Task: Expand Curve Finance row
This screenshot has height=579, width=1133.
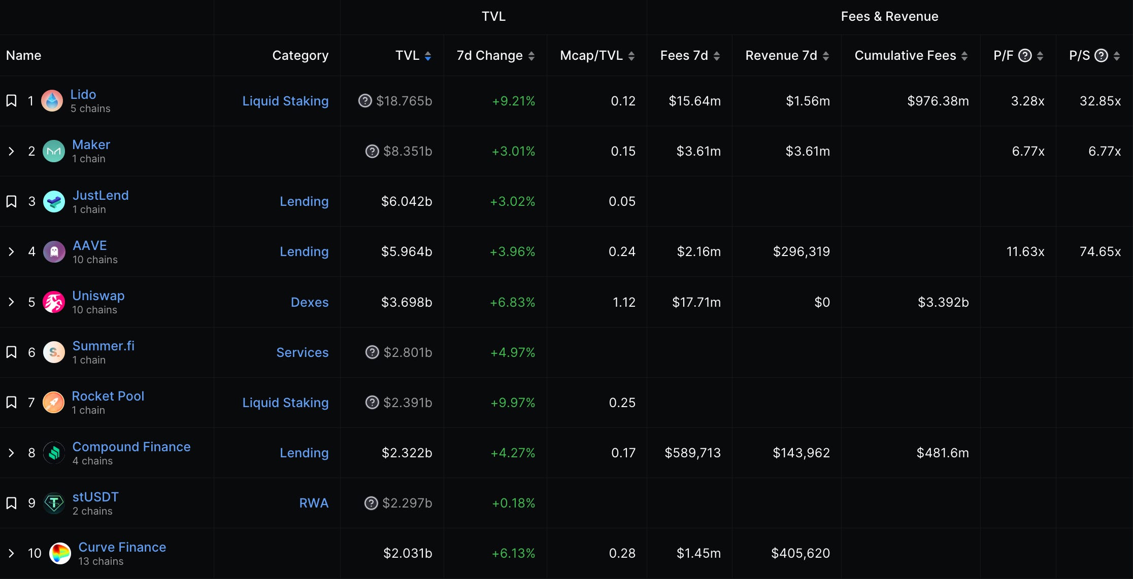Action: (11, 554)
